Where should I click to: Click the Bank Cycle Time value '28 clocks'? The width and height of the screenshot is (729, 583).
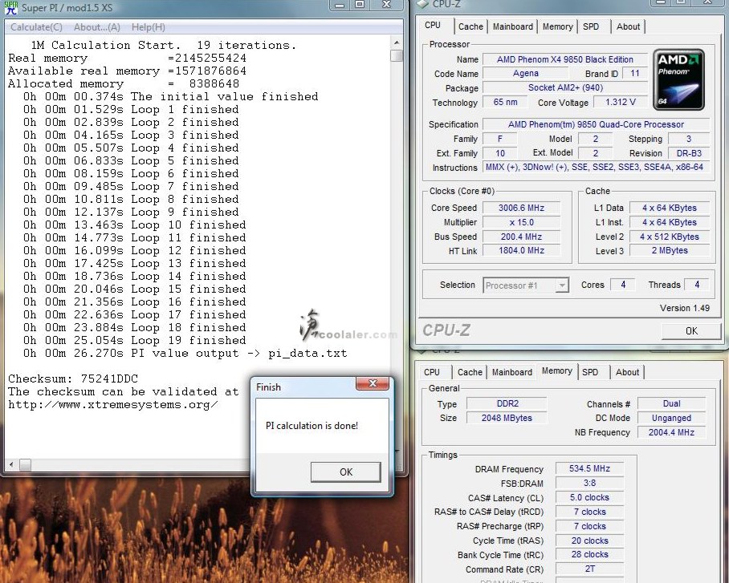(x=589, y=555)
